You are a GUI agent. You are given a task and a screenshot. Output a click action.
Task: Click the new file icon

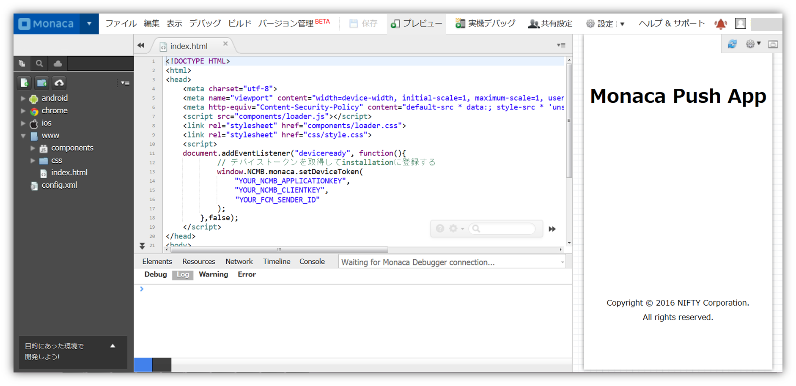24,83
